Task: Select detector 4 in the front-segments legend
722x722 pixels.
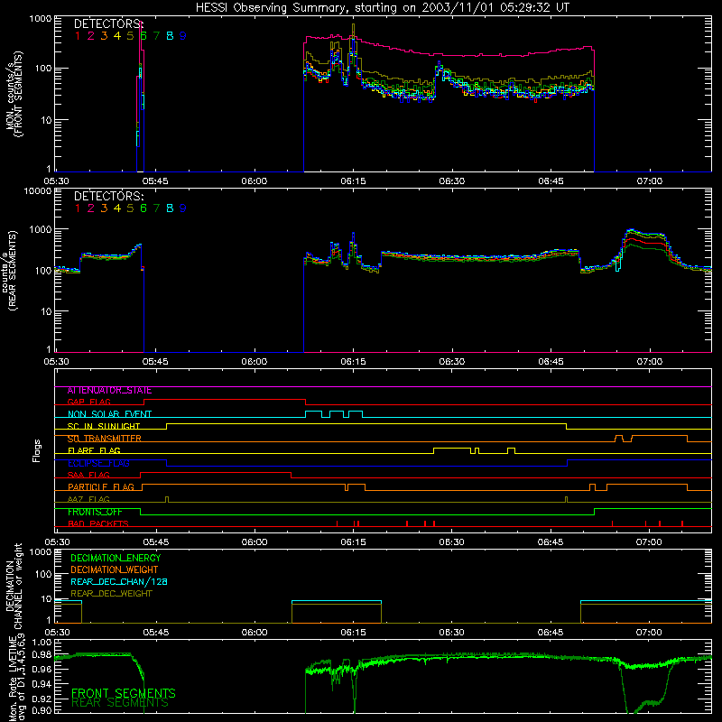Action: 117,35
